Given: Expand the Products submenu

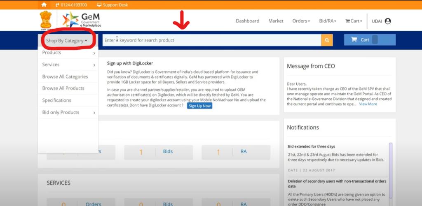Looking at the screenshot, I should click(x=68, y=53).
